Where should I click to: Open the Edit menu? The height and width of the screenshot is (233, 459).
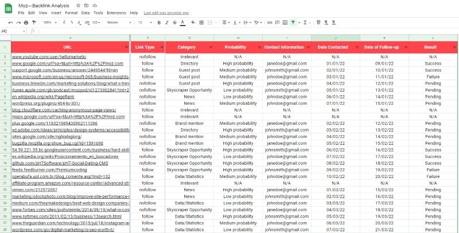[x=32, y=13]
